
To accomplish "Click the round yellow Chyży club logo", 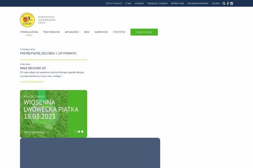I will [x=27, y=20].
